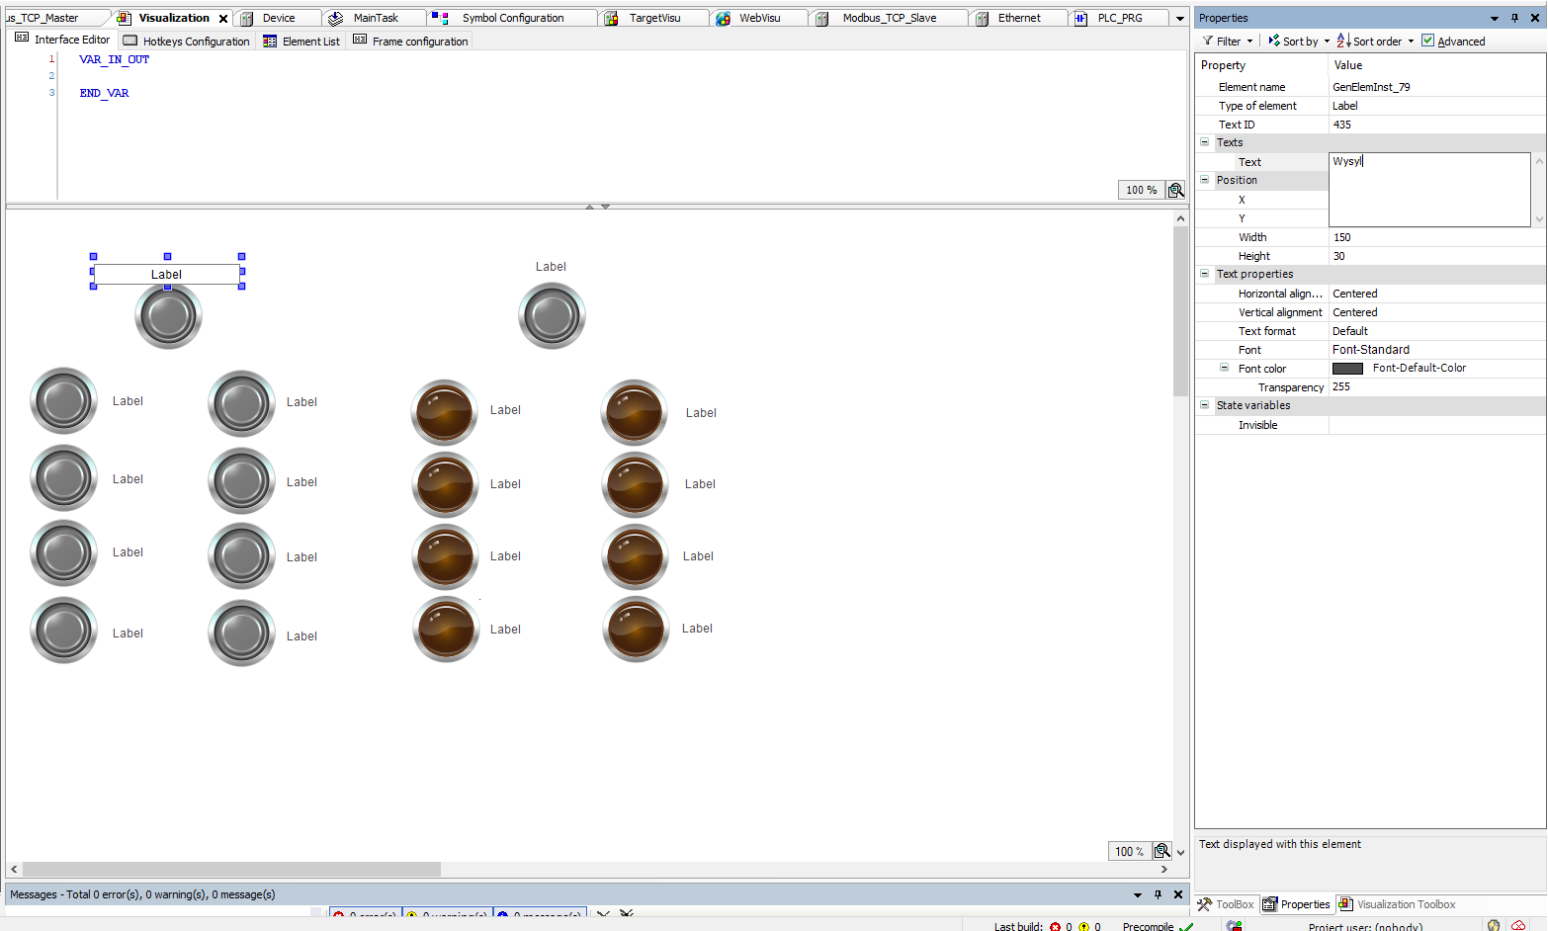Switch to the Visualization Toolbox panel tab
The height and width of the screenshot is (931, 1548).
tap(1397, 904)
